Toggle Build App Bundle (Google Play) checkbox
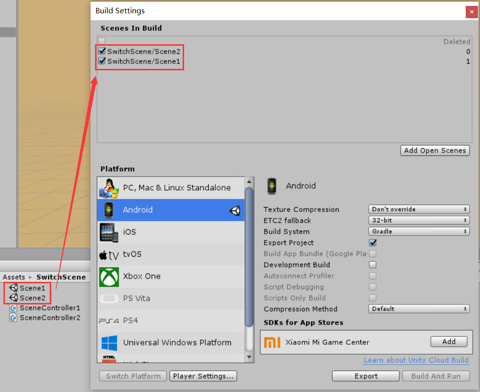This screenshot has height=392, width=480. click(373, 254)
